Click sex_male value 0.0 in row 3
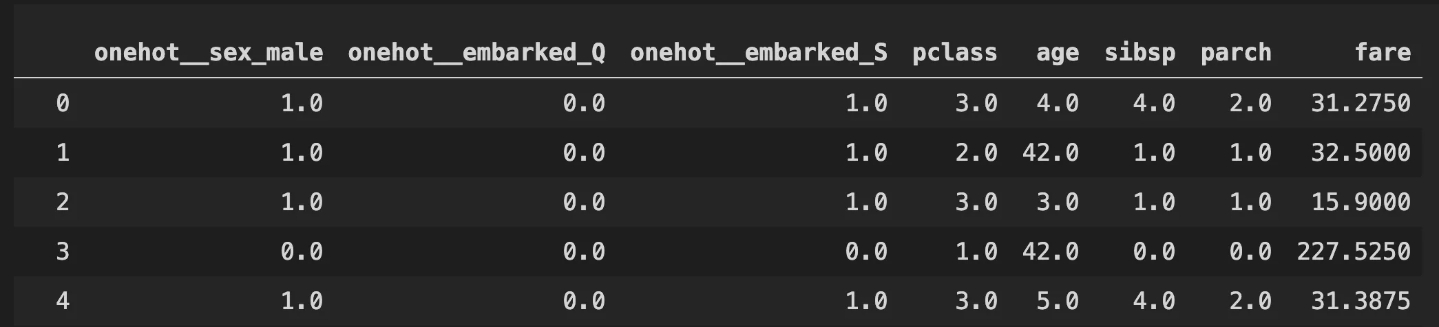 click(302, 251)
